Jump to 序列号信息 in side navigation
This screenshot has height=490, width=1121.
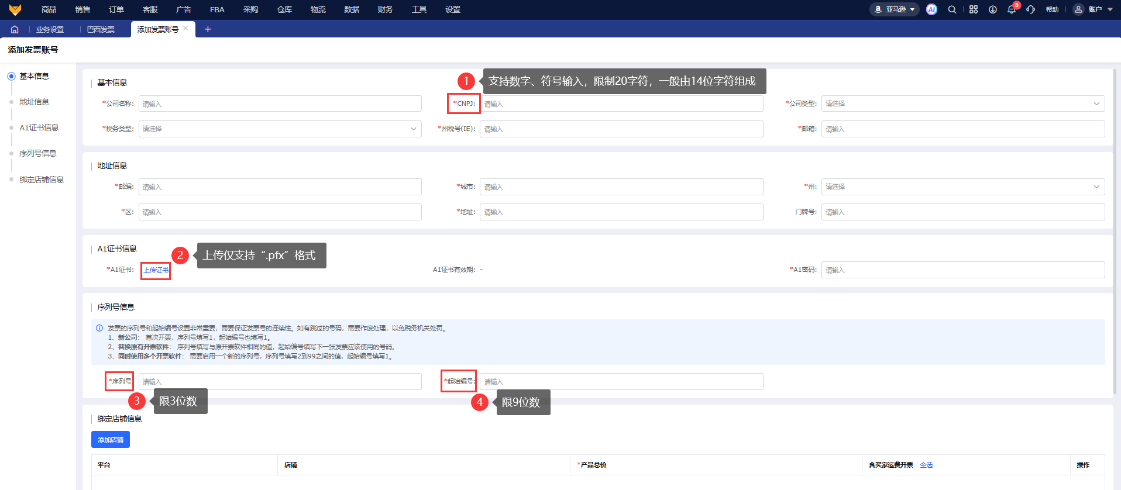pyautogui.click(x=37, y=153)
